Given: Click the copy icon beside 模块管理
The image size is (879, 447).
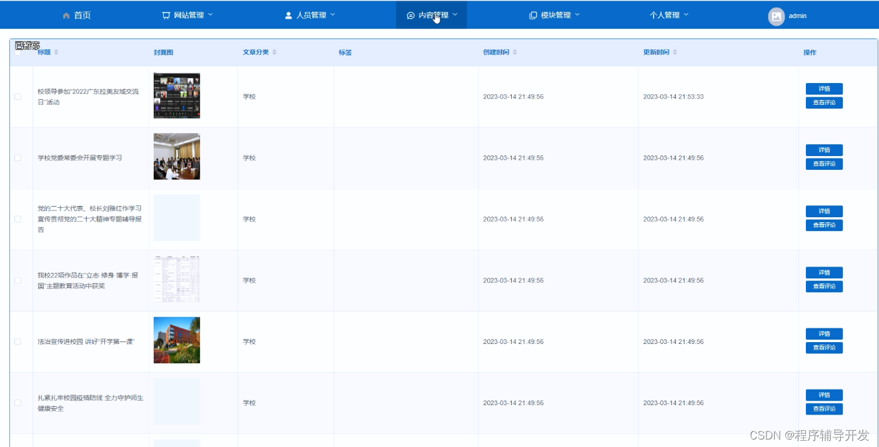Looking at the screenshot, I should 533,16.
